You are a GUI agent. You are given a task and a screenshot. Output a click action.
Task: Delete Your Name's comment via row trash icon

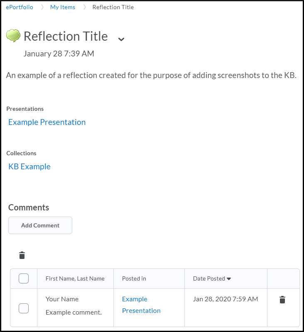[x=283, y=299]
